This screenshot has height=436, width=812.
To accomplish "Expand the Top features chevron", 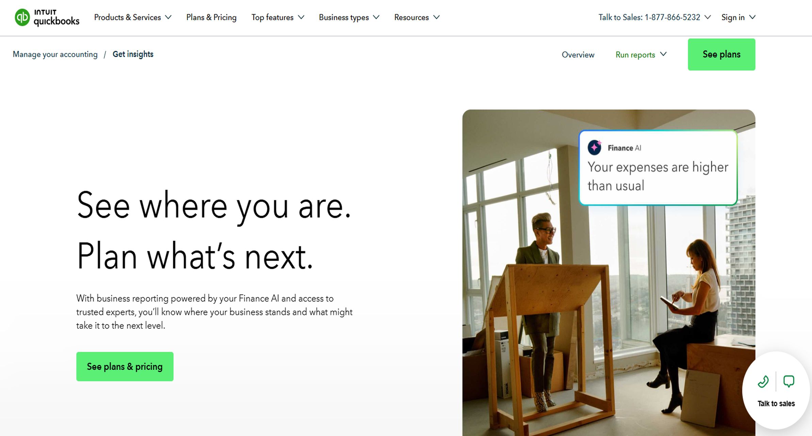I will [x=301, y=17].
